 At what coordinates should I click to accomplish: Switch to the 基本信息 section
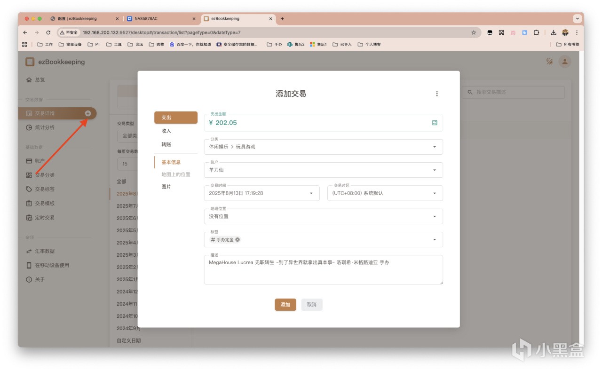[x=176, y=162]
